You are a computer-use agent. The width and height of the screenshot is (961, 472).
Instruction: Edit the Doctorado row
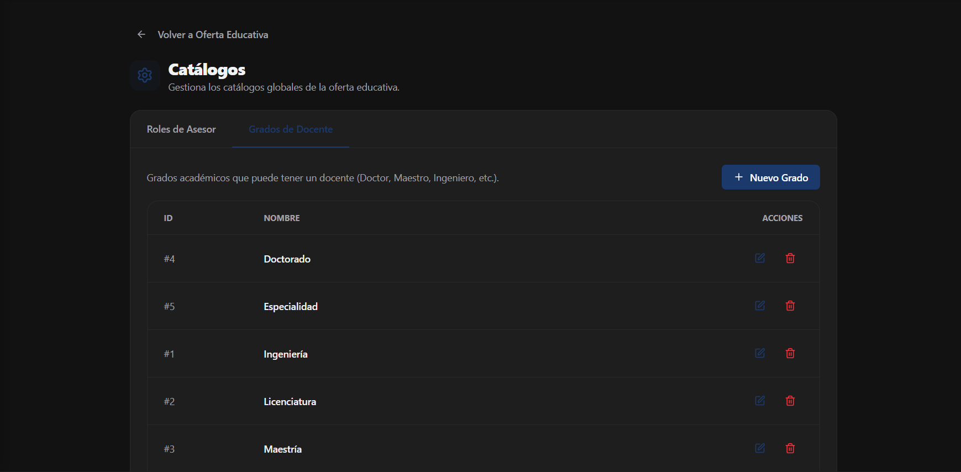pos(760,258)
